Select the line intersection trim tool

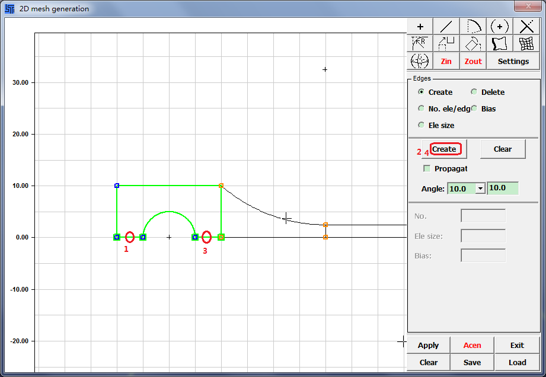coord(526,27)
